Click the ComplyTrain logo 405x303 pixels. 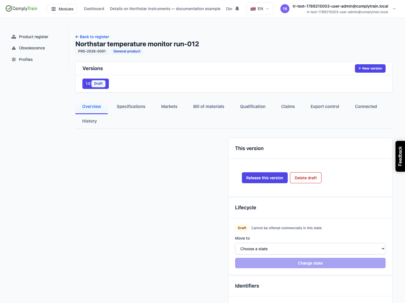(x=21, y=8)
